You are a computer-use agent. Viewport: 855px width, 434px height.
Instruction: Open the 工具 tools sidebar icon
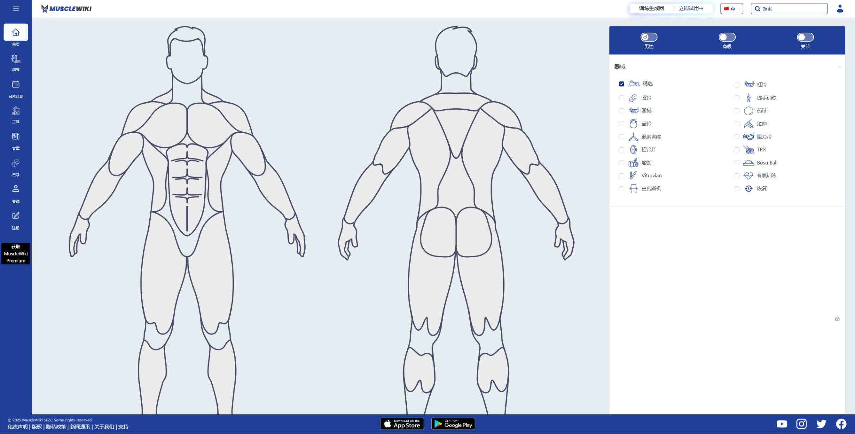[16, 115]
